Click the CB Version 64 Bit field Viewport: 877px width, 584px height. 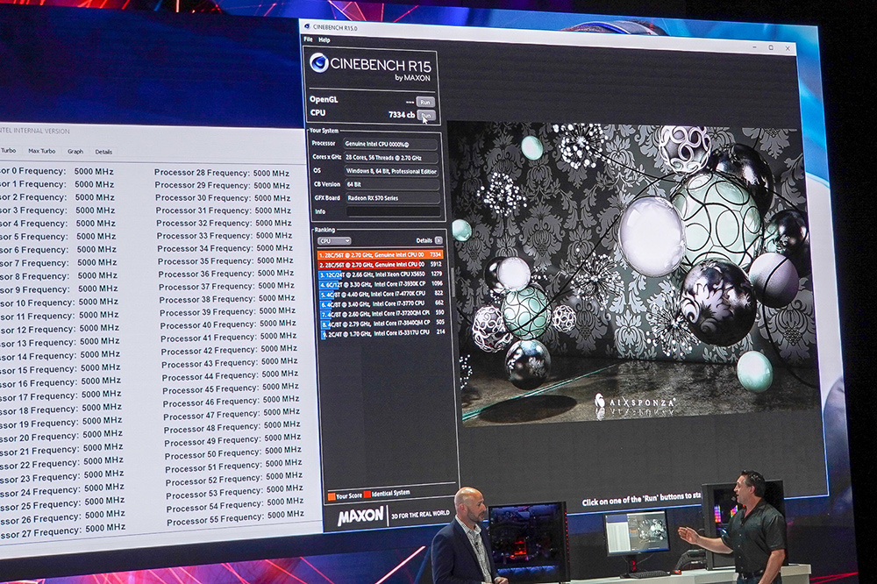click(391, 184)
